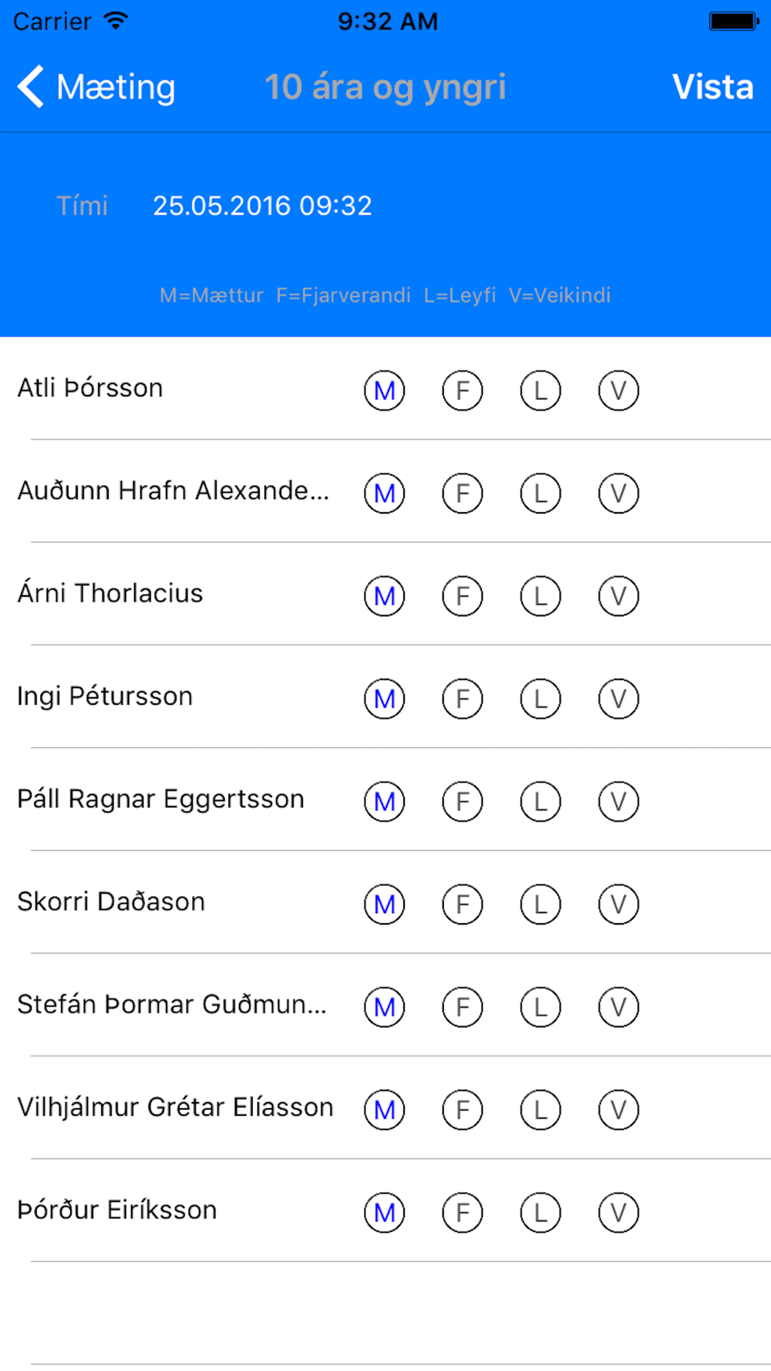Select M for Atli Þórsson
Viewport: 771px width, 1371px height.
385,391
